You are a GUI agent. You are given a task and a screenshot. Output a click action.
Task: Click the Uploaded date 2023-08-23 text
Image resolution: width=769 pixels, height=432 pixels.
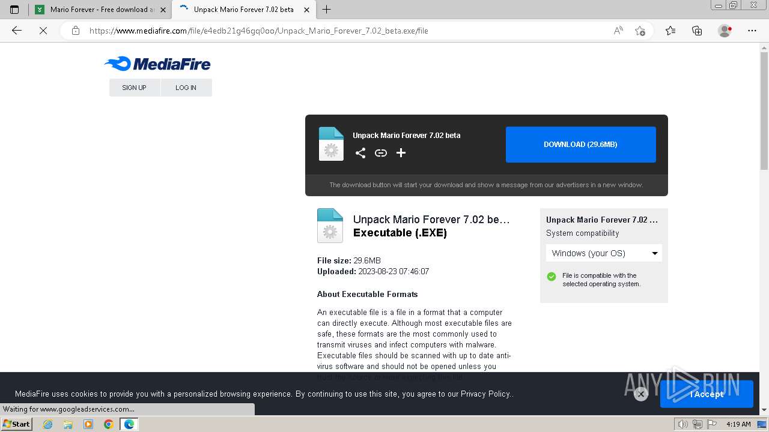tap(373, 271)
